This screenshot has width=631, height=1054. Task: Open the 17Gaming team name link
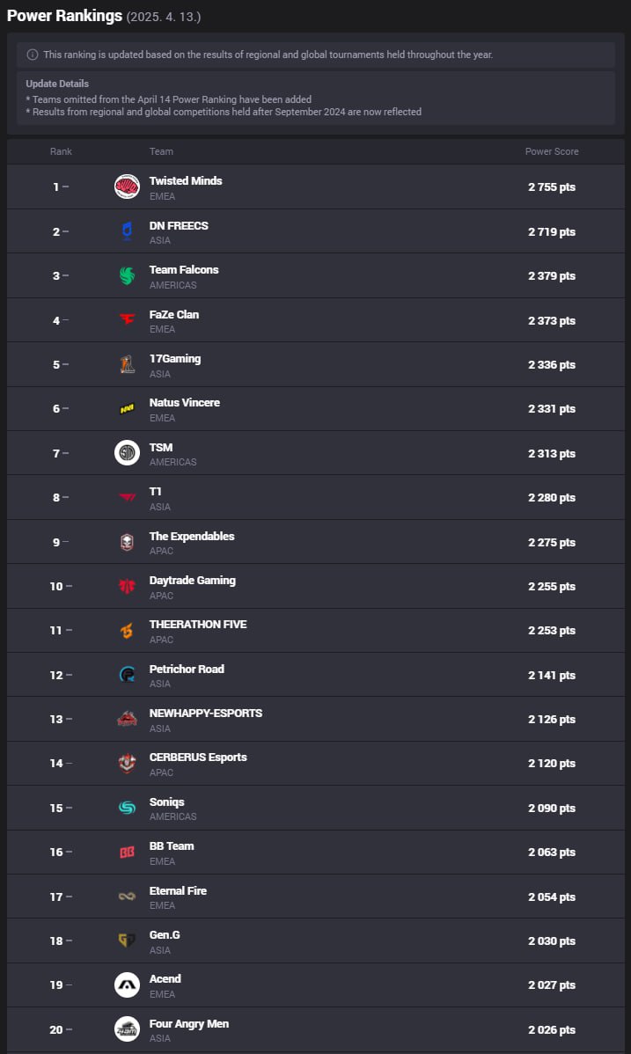(175, 358)
